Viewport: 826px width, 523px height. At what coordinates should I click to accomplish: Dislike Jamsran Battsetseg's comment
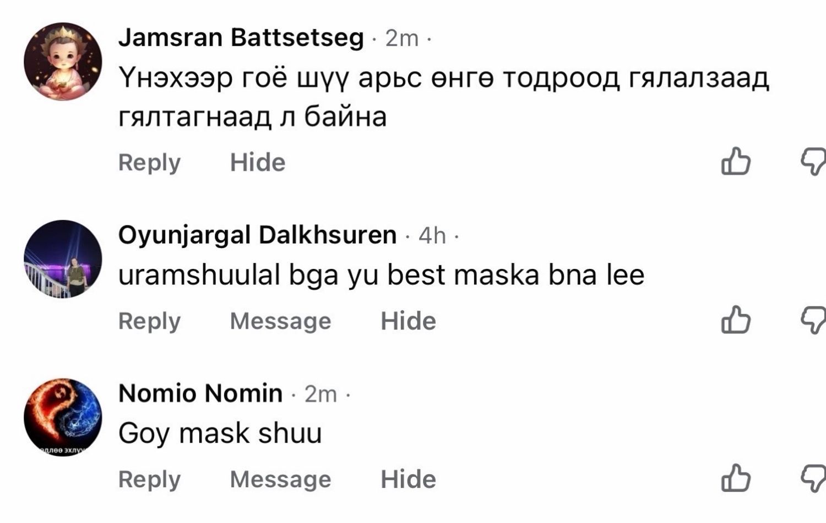pyautogui.click(x=814, y=162)
